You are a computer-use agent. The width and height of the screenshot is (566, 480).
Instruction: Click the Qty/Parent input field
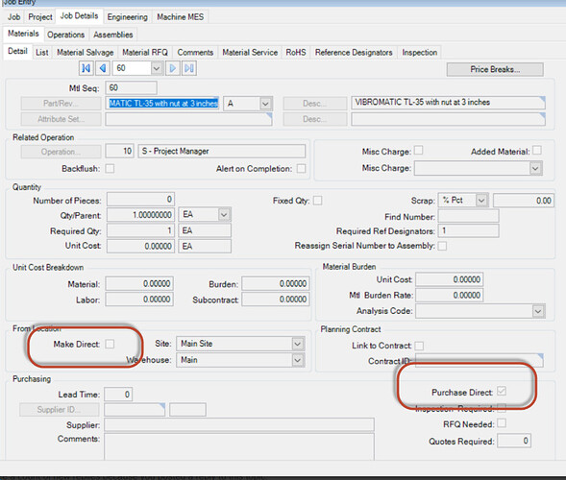click(x=140, y=215)
